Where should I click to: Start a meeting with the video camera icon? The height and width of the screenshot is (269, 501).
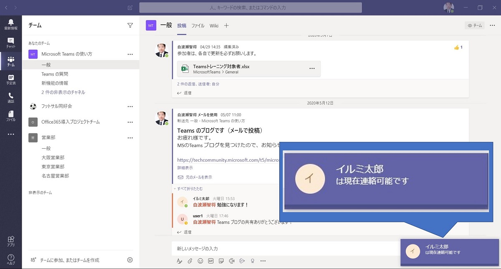(232, 261)
